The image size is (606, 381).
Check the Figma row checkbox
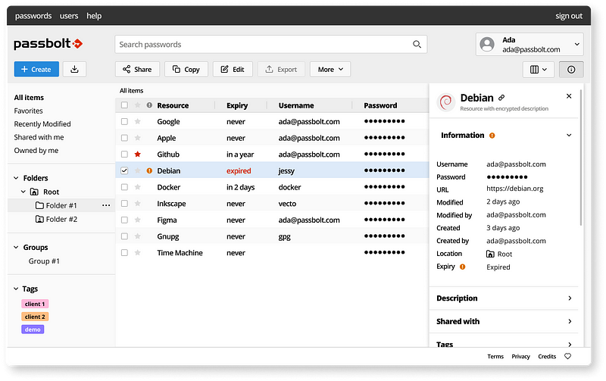pyautogui.click(x=124, y=220)
